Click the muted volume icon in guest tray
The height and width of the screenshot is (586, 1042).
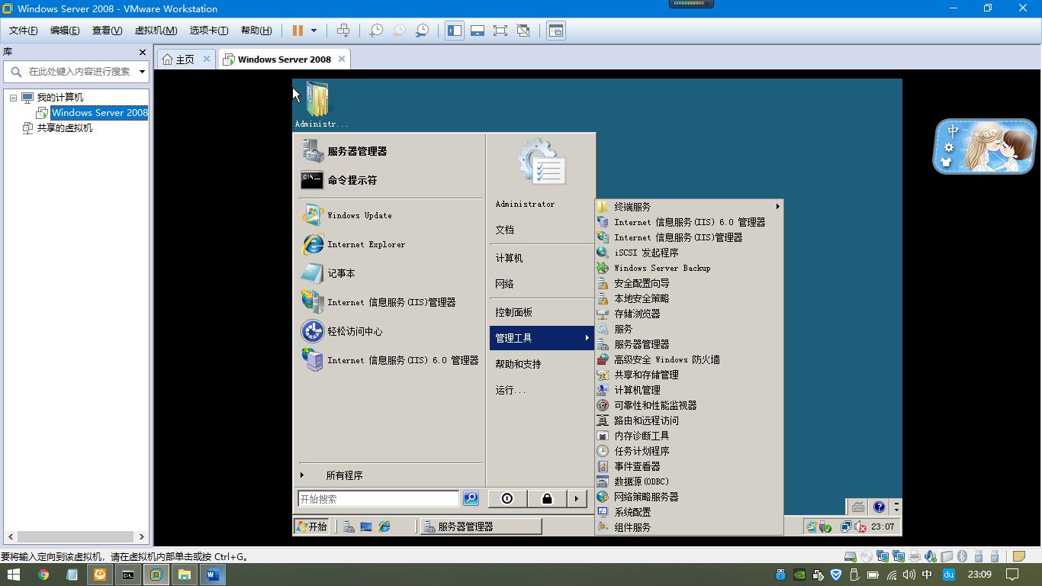(861, 526)
